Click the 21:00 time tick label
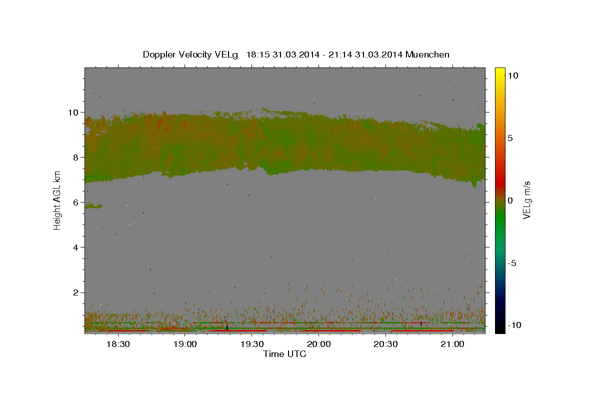The height and width of the screenshot is (400, 600). (452, 344)
